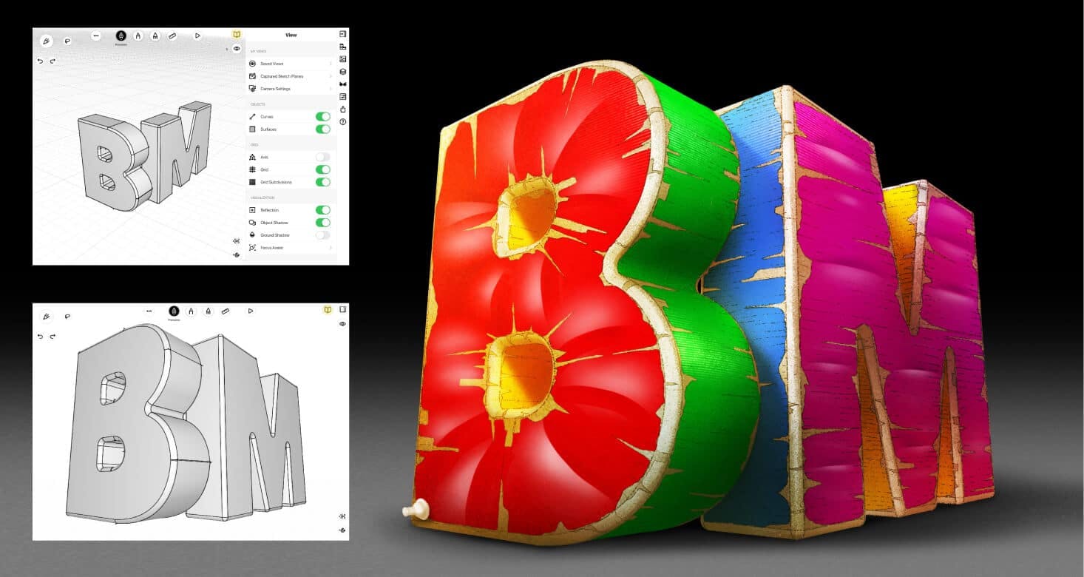Redo action in lower window
Viewport: 1084px width, 577px height.
pyautogui.click(x=53, y=337)
